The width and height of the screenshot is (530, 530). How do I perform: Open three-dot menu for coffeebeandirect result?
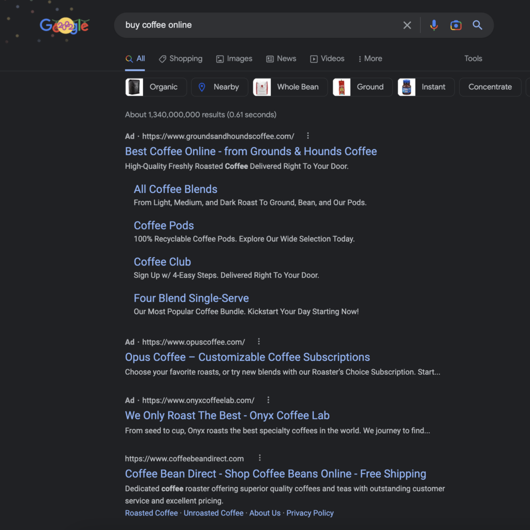(x=260, y=458)
